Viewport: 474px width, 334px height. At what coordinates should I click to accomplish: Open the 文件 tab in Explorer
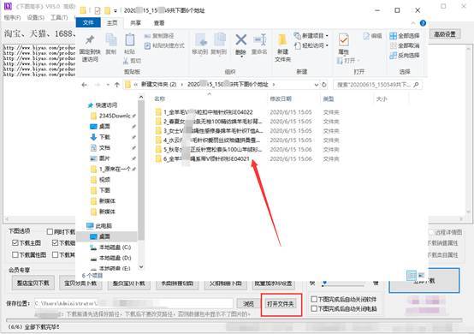pyautogui.click(x=88, y=22)
